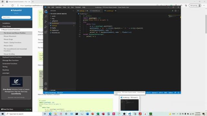The image size is (207, 116).
Task: Click the Visual Studio Code taskbar icon
Action: click(129, 114)
